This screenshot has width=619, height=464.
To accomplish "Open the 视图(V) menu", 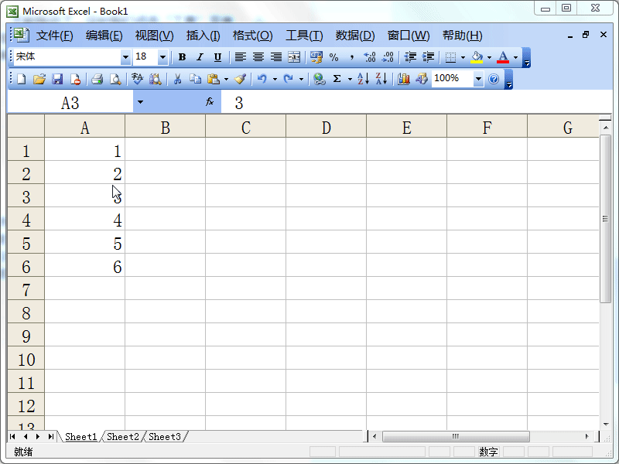I will [154, 36].
